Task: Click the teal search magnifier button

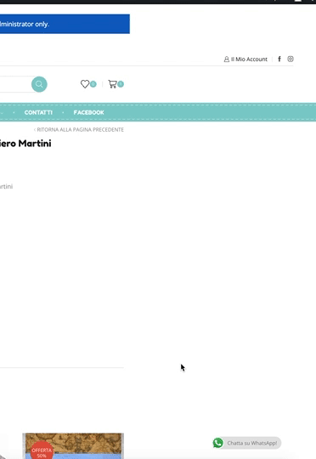Action: (x=39, y=84)
